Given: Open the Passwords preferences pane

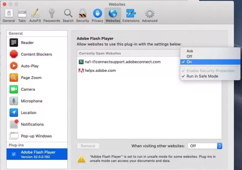Looking at the screenshot, I should 52,16.
